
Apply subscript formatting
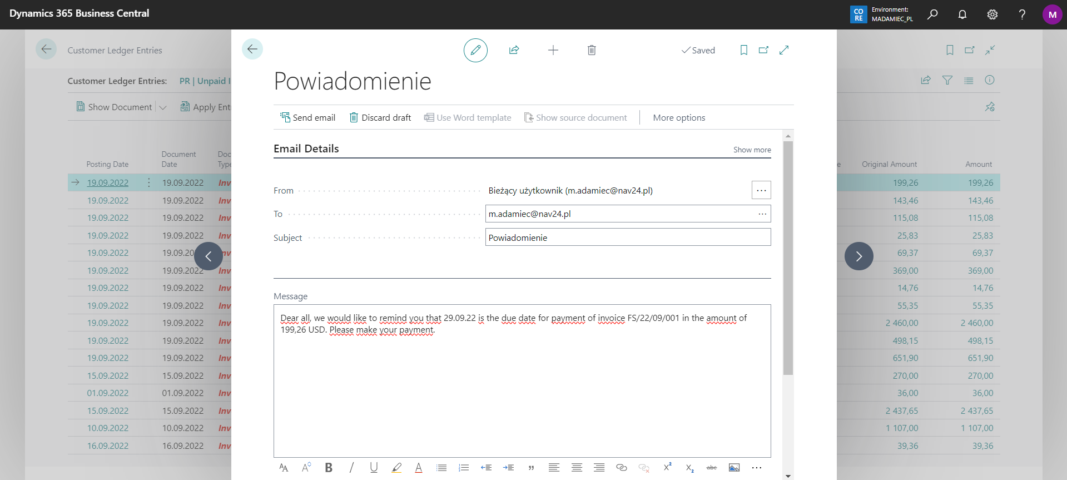coord(689,468)
